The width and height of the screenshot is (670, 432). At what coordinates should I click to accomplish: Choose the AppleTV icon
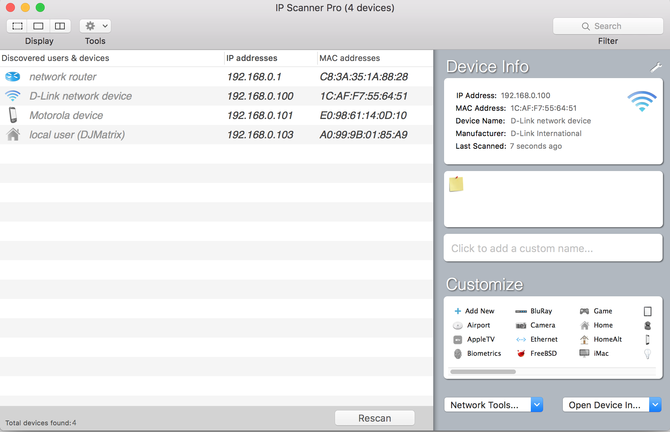pos(457,339)
